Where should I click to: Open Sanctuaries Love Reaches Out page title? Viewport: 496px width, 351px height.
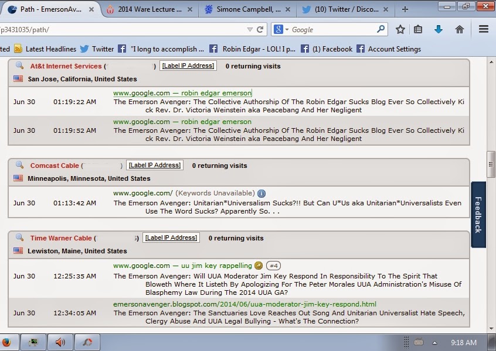(x=289, y=317)
